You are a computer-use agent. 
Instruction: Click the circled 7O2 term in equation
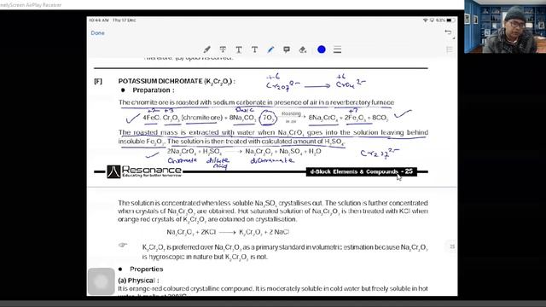(267, 118)
